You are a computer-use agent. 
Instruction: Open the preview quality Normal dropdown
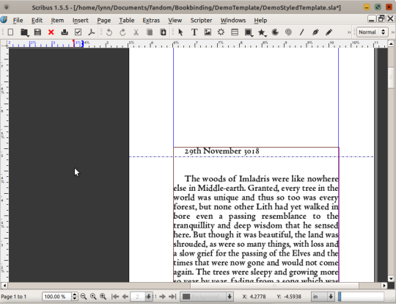(372, 32)
